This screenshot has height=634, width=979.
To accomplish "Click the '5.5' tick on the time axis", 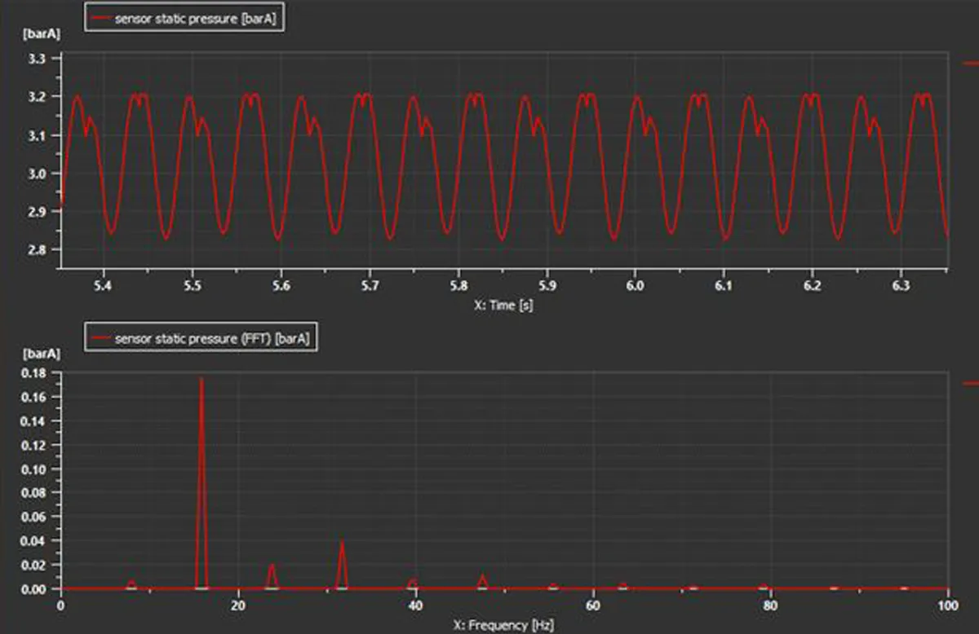I will click(x=192, y=286).
